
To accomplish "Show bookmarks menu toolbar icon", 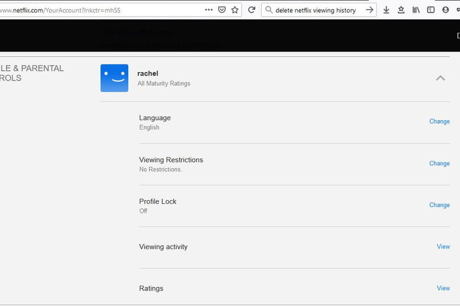I will pos(401,10).
